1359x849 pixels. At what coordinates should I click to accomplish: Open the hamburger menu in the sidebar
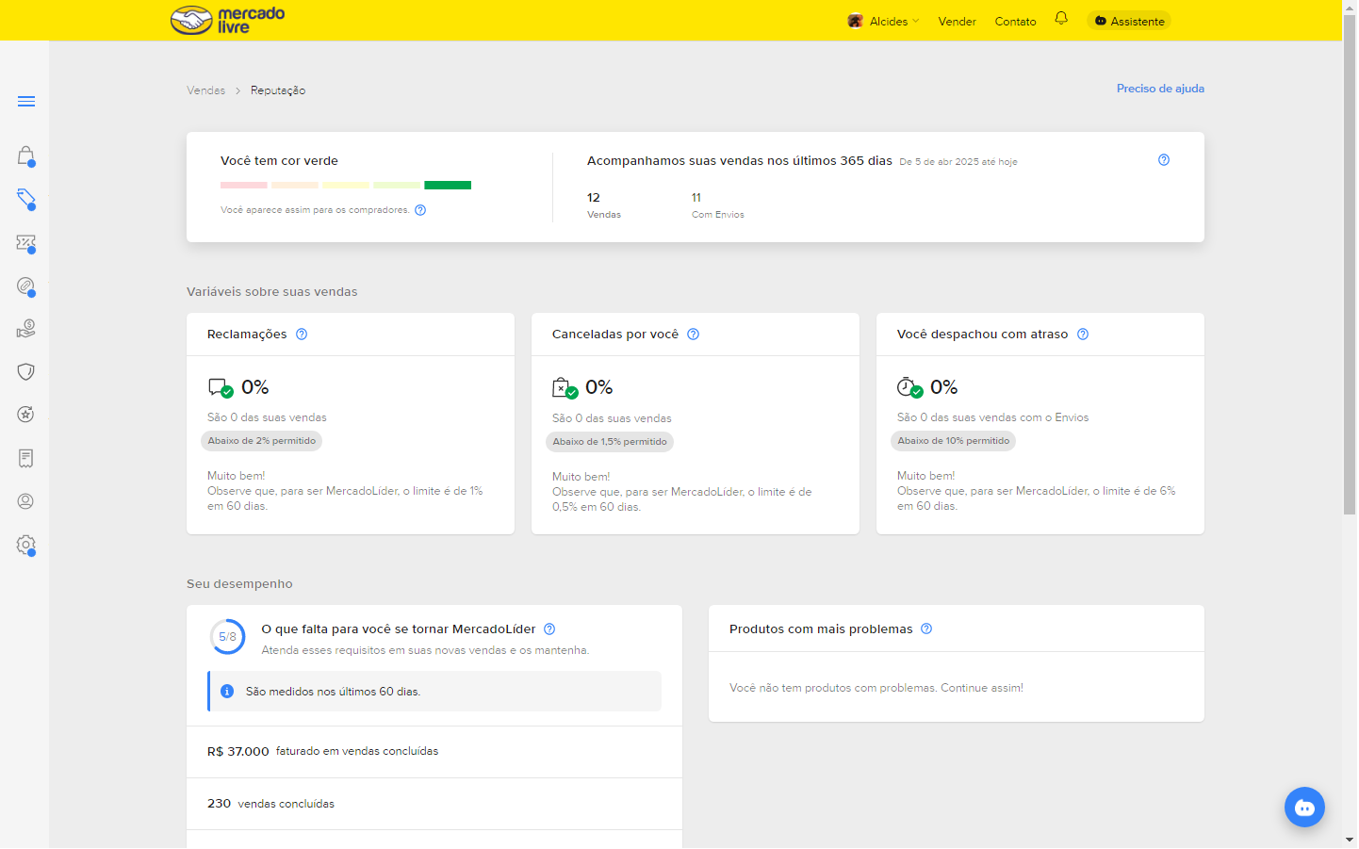(x=26, y=102)
